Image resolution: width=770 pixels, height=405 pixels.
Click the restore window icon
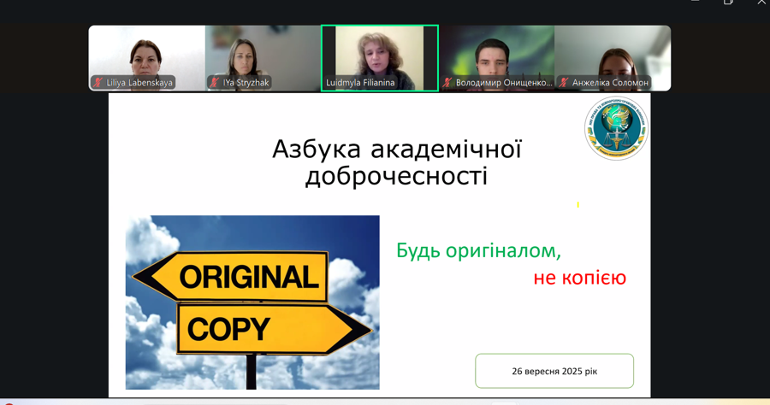tap(728, 3)
